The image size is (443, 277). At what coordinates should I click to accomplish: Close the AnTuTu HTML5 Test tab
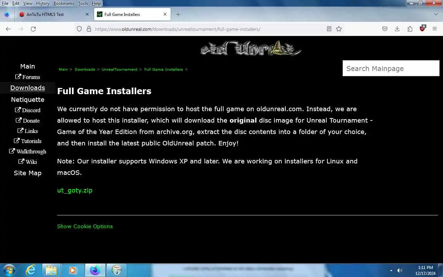[x=87, y=15]
